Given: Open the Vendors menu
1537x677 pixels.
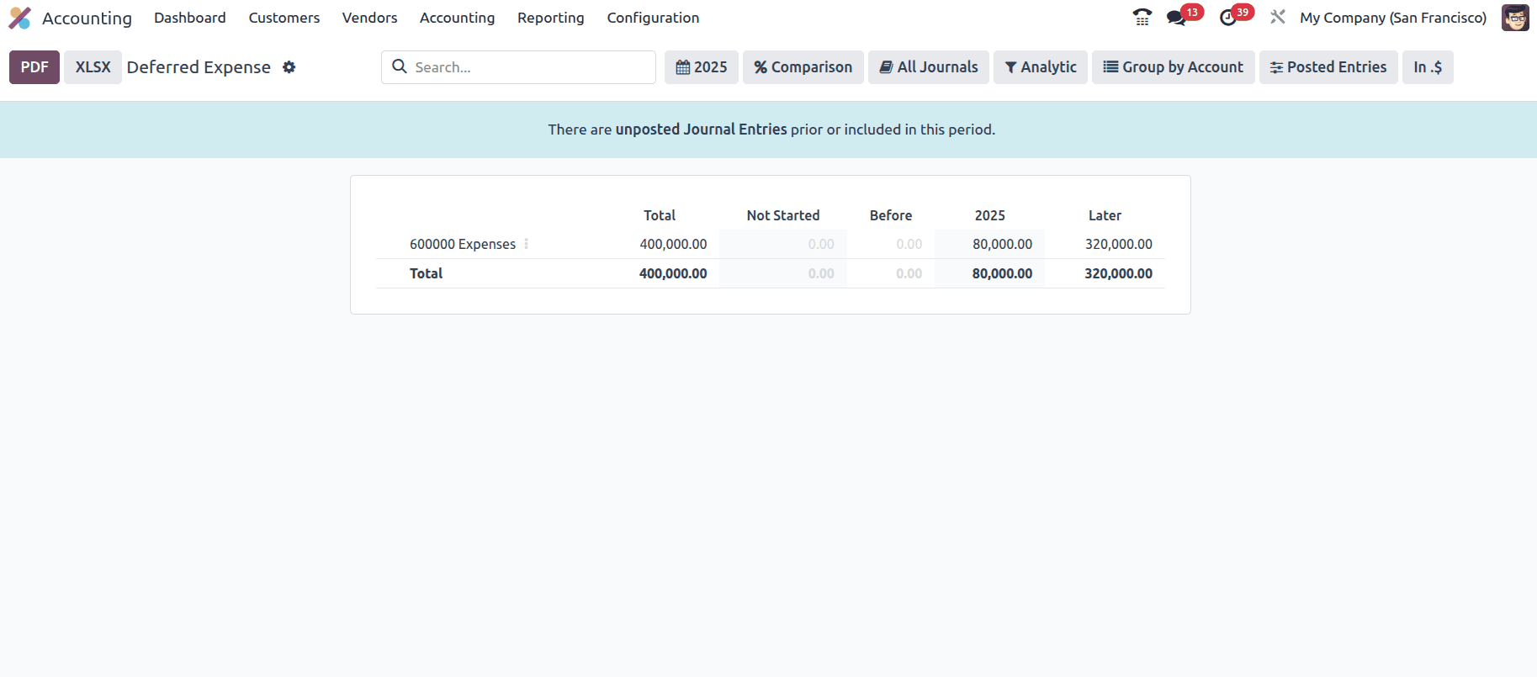Looking at the screenshot, I should pyautogui.click(x=369, y=18).
